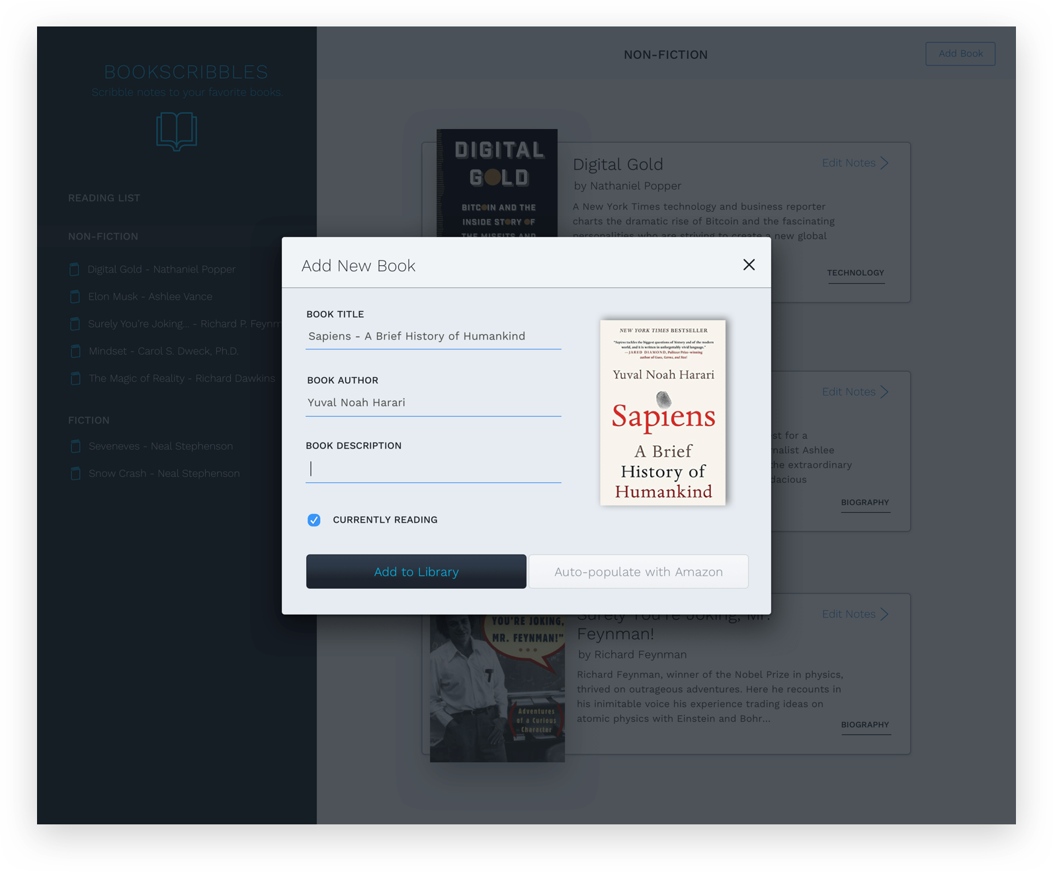Click the BOOKSCRIBBLES title in sidebar
This screenshot has height=872, width=1053.
pyautogui.click(x=186, y=71)
